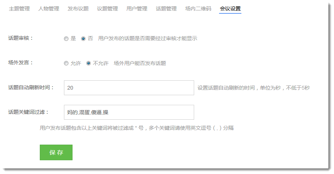Switch to the 话题管理 tab
Screen dimensions: 334x174
tap(166, 9)
